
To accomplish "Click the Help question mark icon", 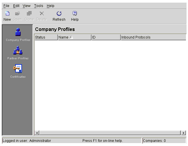I will pyautogui.click(x=75, y=13).
